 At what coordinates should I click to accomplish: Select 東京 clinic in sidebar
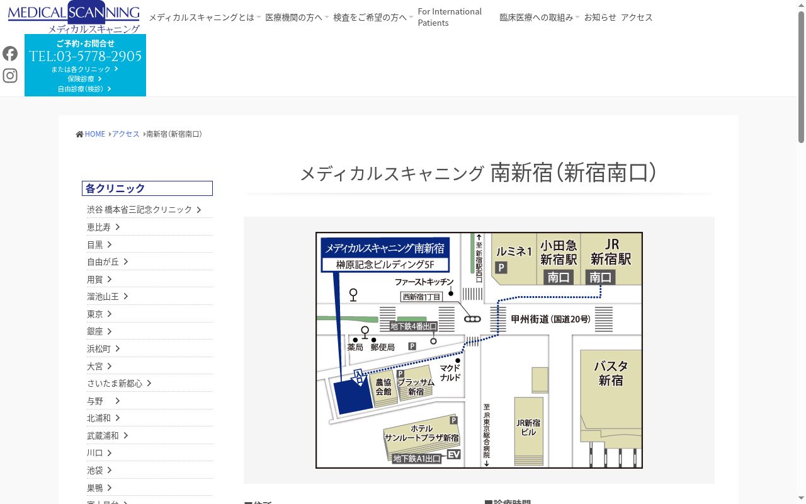point(150,314)
